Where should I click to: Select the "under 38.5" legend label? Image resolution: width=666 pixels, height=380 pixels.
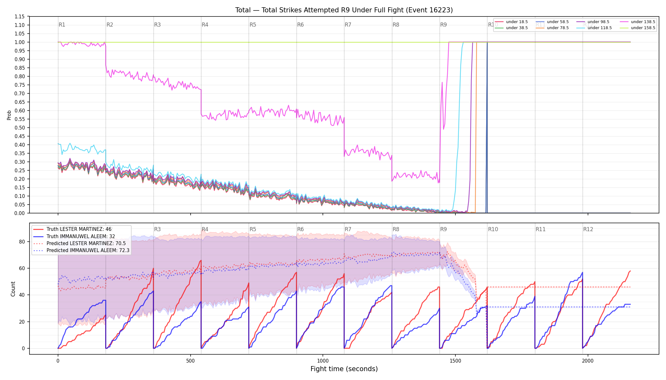pyautogui.click(x=517, y=28)
